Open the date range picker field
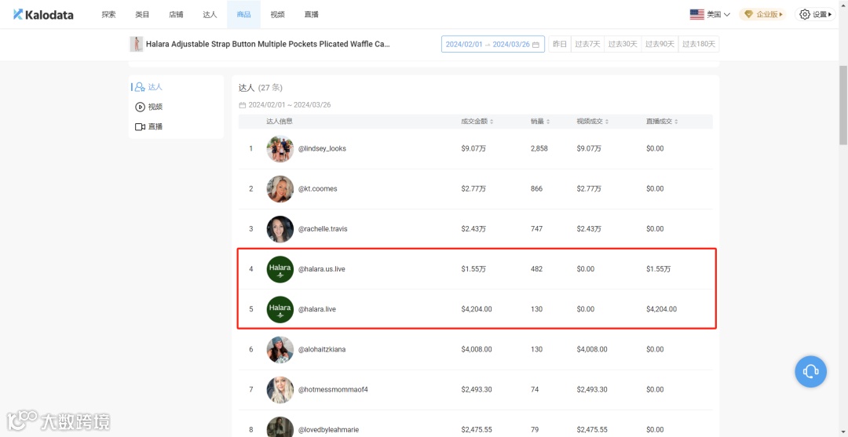The image size is (848, 437). [x=492, y=44]
